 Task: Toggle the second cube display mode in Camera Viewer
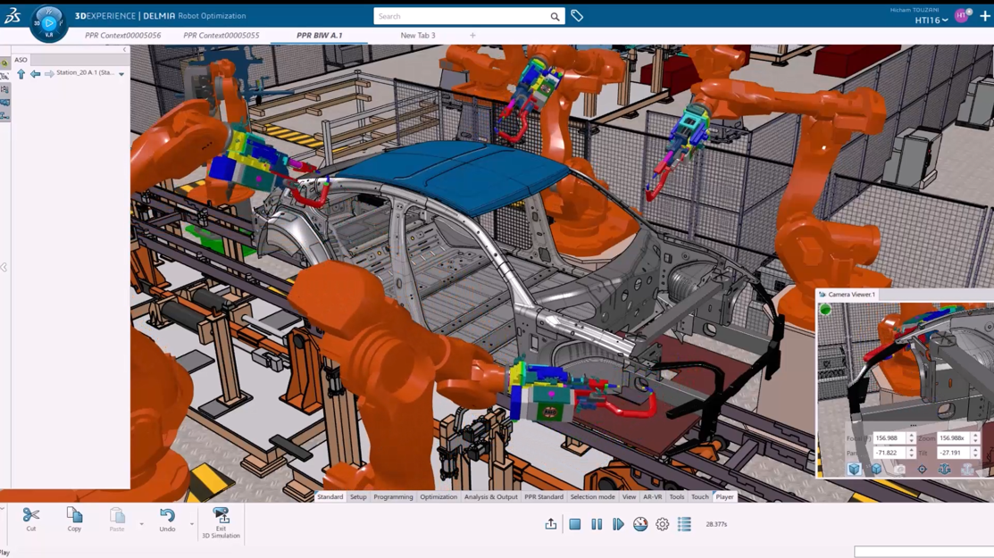pos(877,469)
